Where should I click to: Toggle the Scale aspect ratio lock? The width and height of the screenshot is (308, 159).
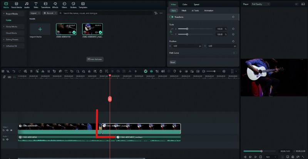click(x=171, y=32)
